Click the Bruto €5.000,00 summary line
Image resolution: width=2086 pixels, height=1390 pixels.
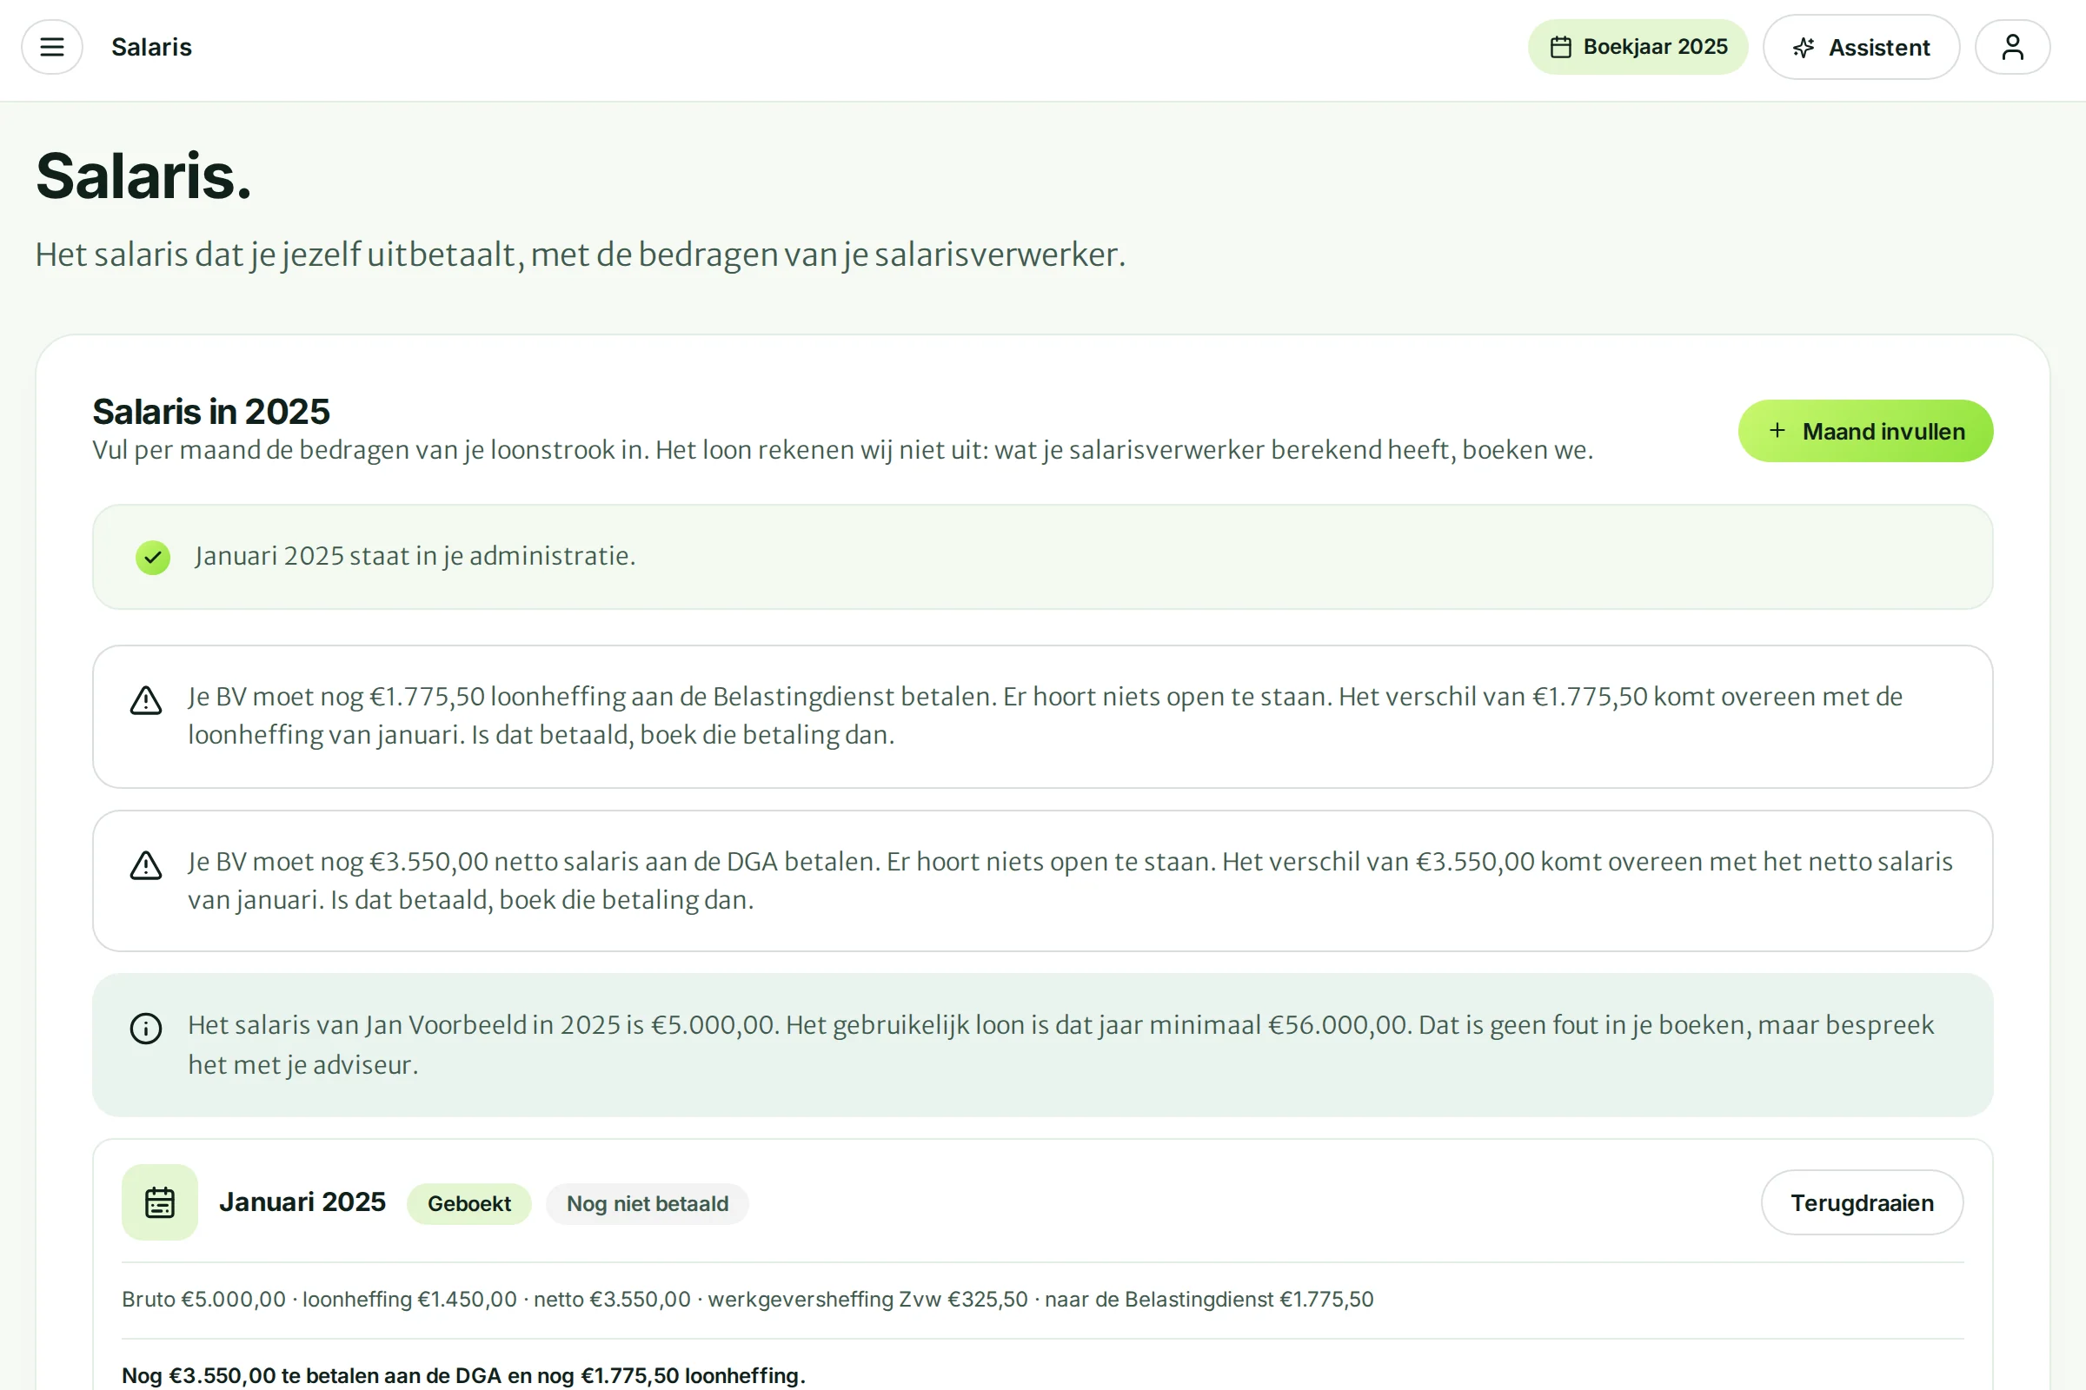(x=747, y=1300)
